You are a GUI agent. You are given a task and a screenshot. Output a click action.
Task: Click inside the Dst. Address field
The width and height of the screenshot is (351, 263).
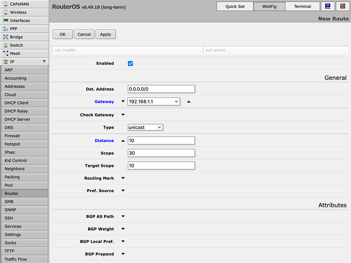pyautogui.click(x=161, y=89)
